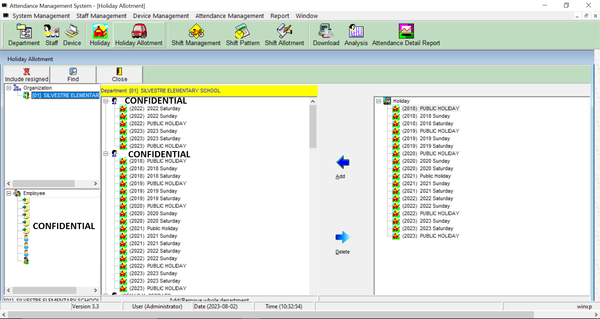600x319 pixels.
Task: Click Date (2023-08-02) in status bar
Action: pos(216,307)
